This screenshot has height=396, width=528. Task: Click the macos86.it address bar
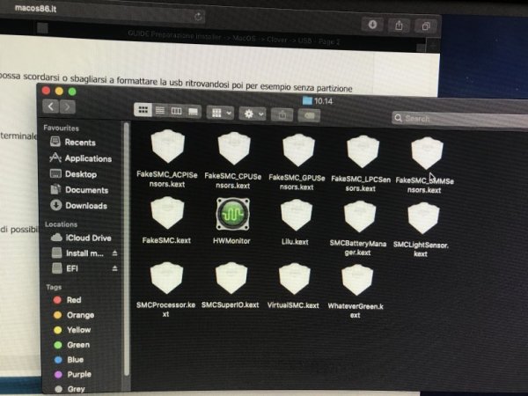coord(101,11)
